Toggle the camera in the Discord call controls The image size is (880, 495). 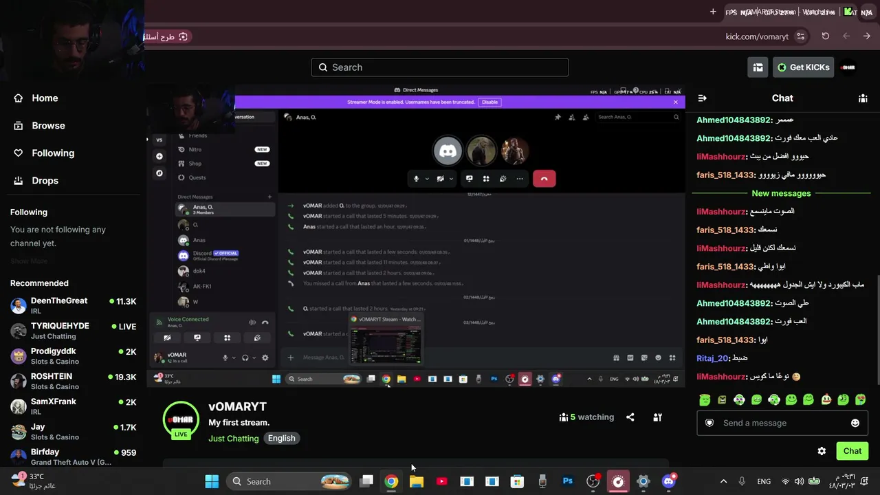point(441,179)
